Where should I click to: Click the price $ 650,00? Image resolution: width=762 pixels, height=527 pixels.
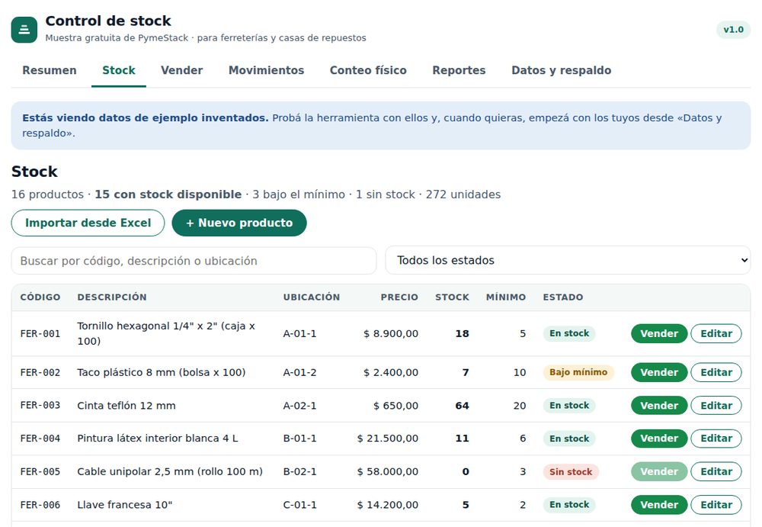coord(396,405)
